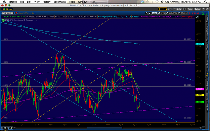This screenshot has height=131, width=210.
Task: Click the magenta 1.3205 price bubble
Action: tap(200, 89)
